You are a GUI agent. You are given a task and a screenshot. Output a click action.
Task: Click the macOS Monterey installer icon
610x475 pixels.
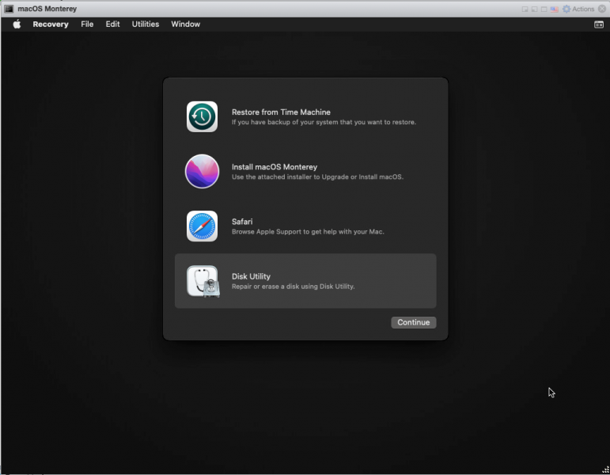pyautogui.click(x=202, y=171)
